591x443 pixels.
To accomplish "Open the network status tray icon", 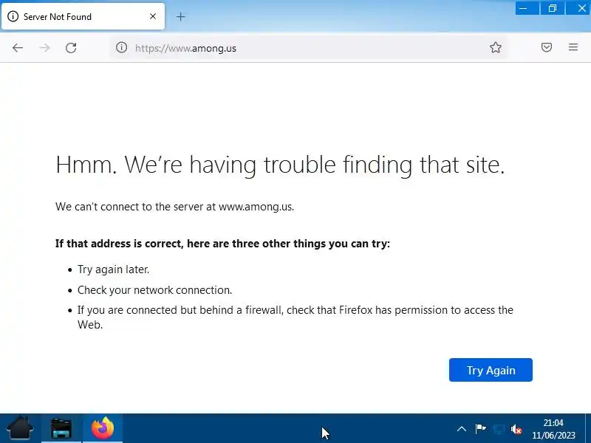I will pyautogui.click(x=499, y=429).
